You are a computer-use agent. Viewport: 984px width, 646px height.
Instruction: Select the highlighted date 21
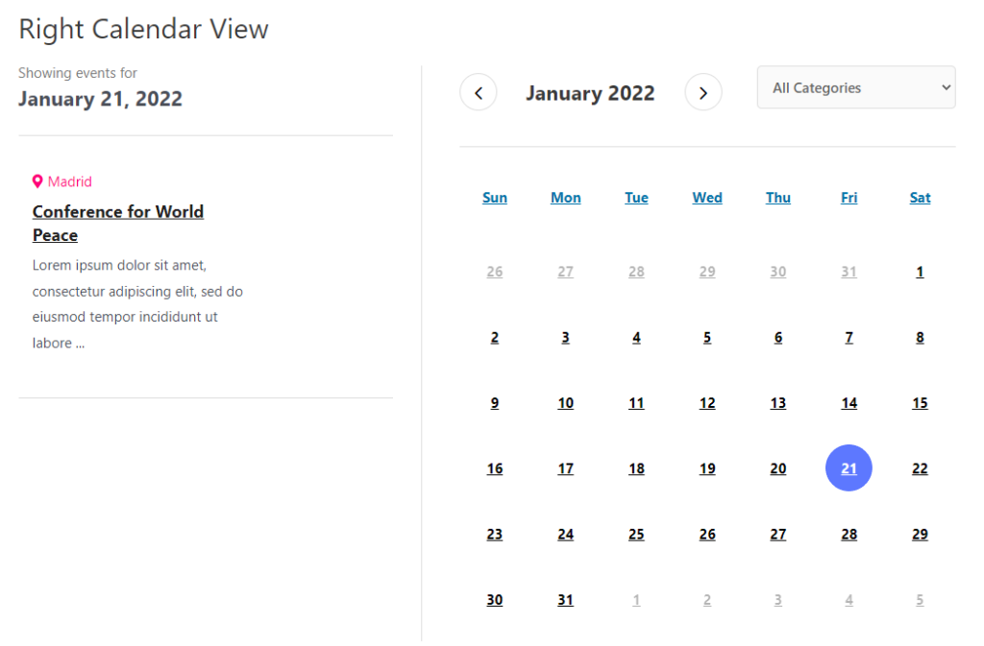point(849,468)
